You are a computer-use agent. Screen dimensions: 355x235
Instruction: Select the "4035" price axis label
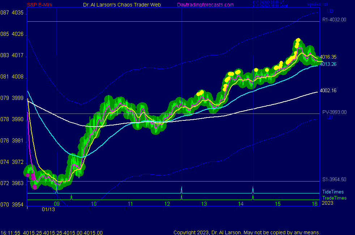coord(18,13)
